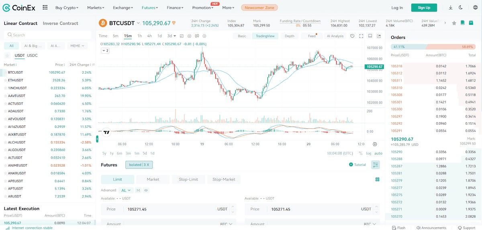The image size is (482, 230).
Task: Open chart settings gear icon
Action: pos(189,36)
